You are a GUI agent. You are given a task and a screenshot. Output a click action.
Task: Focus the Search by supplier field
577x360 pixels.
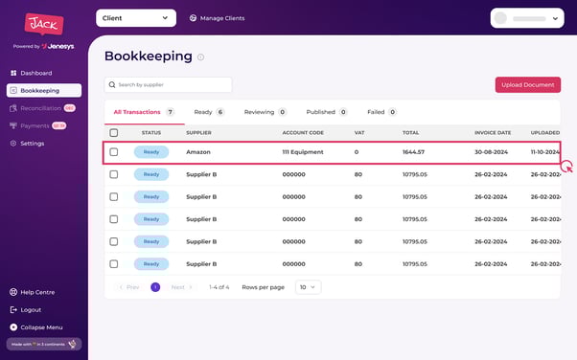(168, 84)
